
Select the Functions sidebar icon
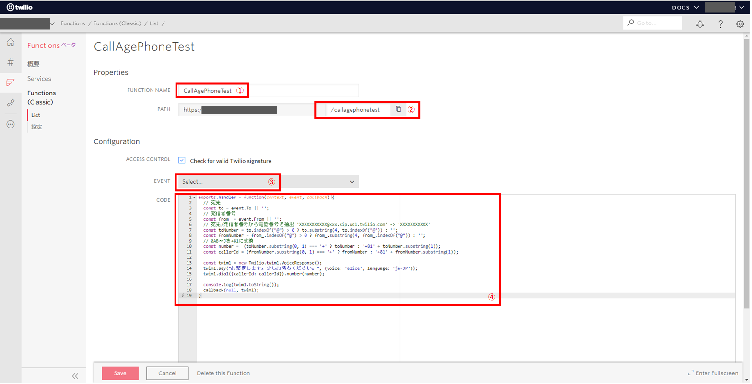[x=11, y=82]
